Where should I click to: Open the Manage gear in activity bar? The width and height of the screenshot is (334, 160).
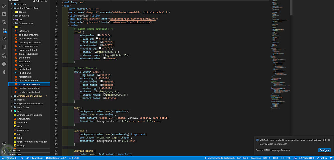4,152
